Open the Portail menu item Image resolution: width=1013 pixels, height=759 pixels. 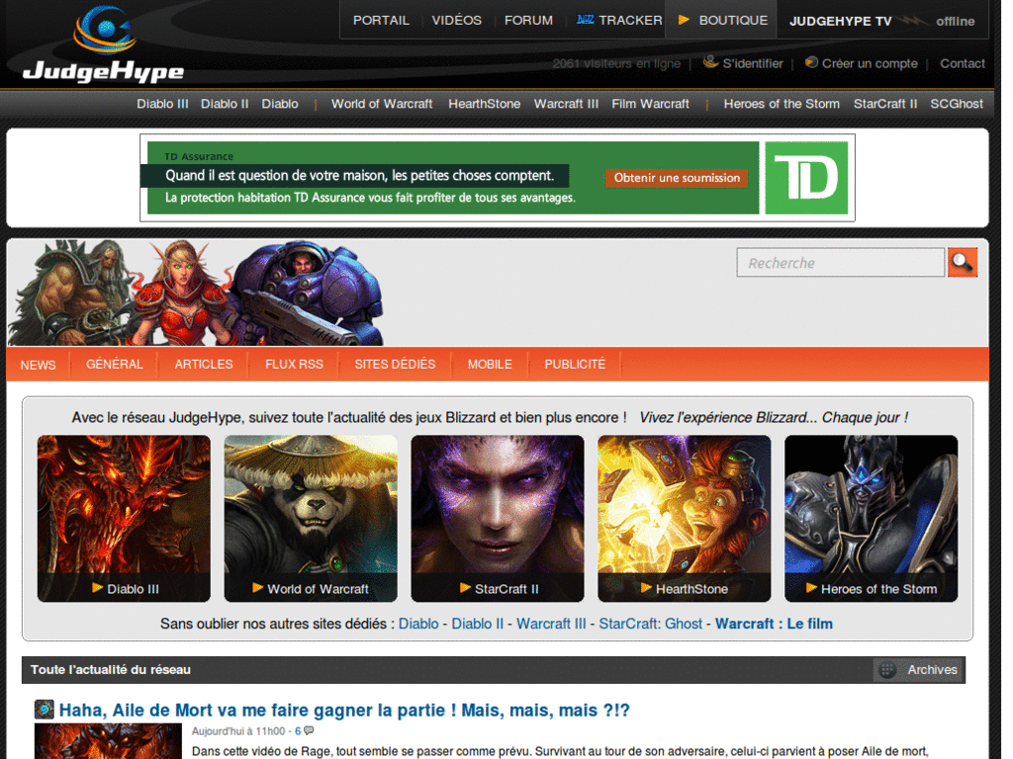381,20
